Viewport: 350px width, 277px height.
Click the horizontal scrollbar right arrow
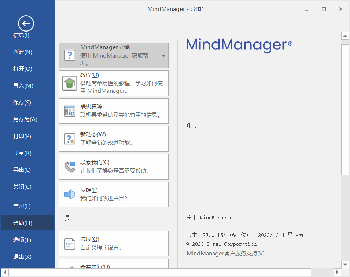337,272
